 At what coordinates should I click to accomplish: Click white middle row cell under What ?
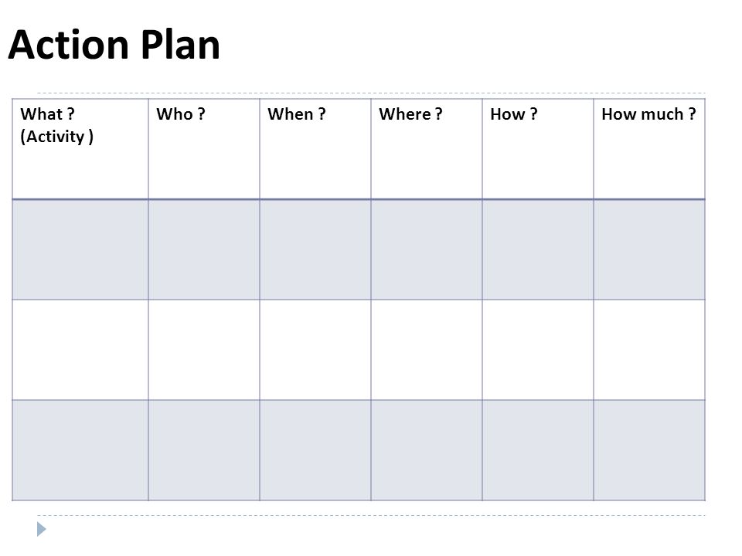pyautogui.click(x=80, y=350)
